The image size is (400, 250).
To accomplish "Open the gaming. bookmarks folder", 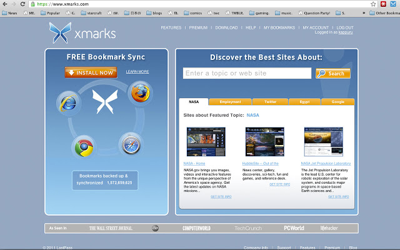I will click(x=259, y=13).
